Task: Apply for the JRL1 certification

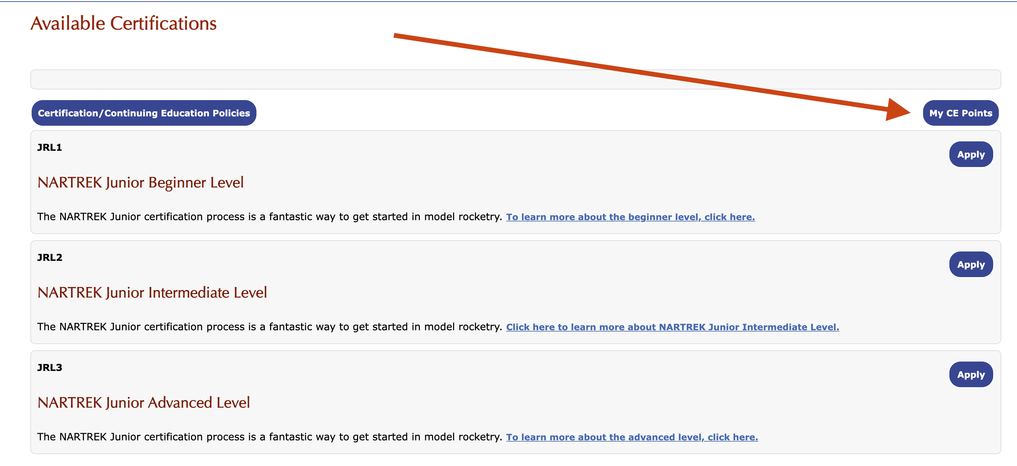Action: [x=970, y=154]
